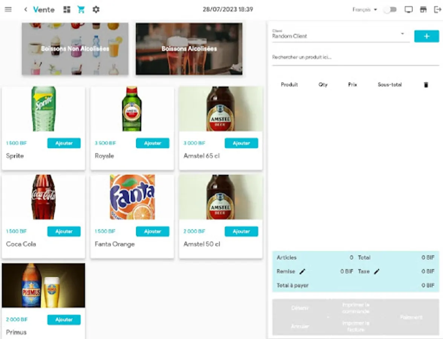Click Imprimer la facture button
Viewport: 443px width, 339px height.
[x=356, y=327]
